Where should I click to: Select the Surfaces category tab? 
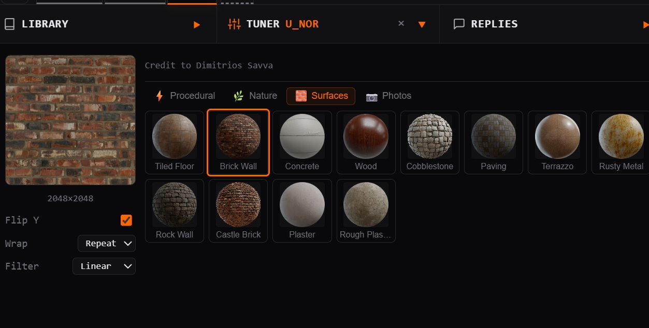[x=321, y=96]
